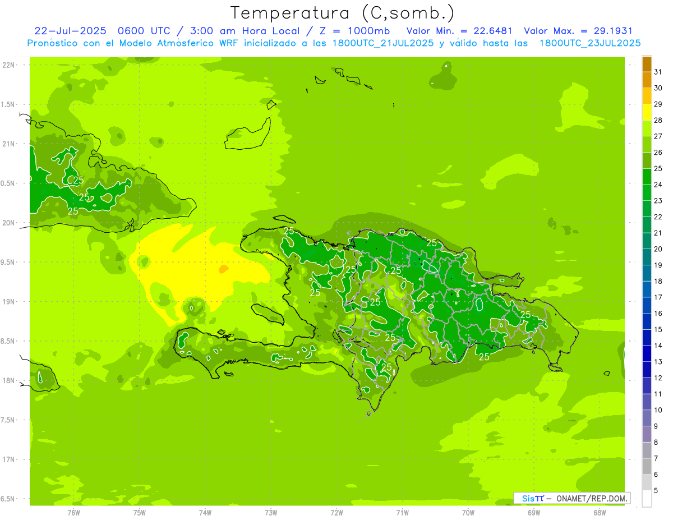
Task: Pick the dark green swatch between 24 and 25
Action: pyautogui.click(x=647, y=176)
